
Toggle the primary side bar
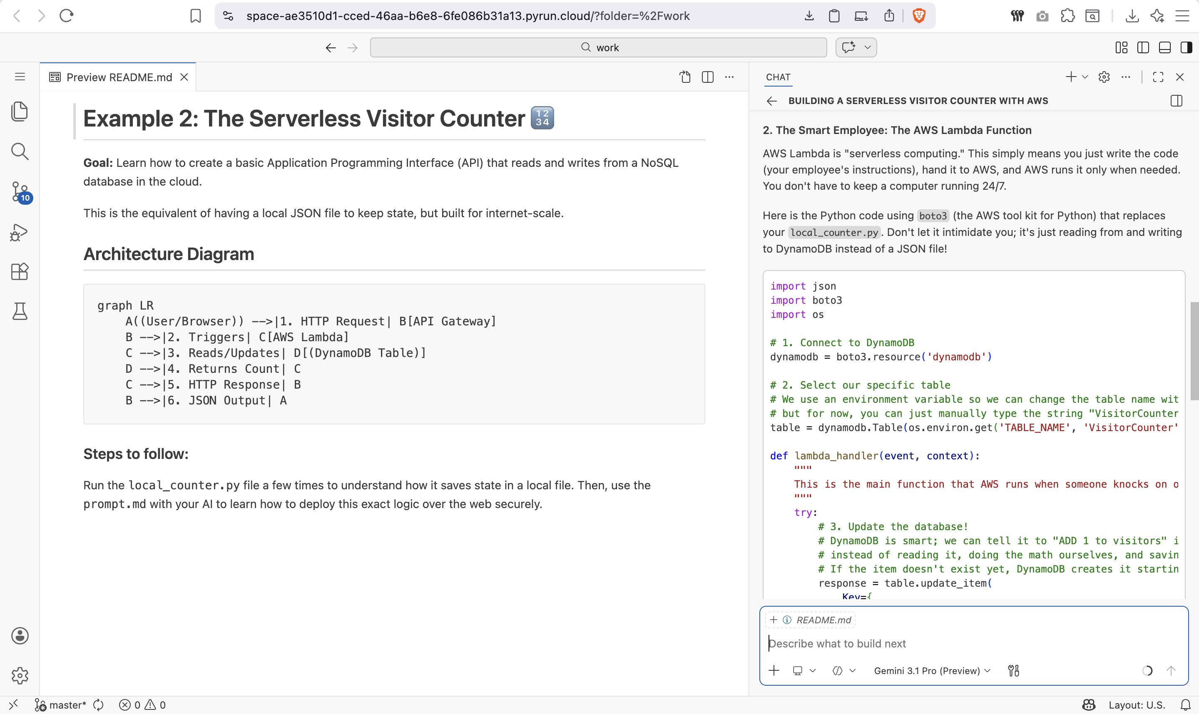pos(1143,47)
